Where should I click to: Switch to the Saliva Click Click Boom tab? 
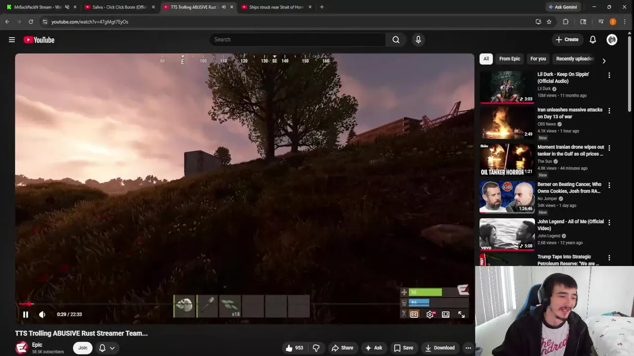119,7
